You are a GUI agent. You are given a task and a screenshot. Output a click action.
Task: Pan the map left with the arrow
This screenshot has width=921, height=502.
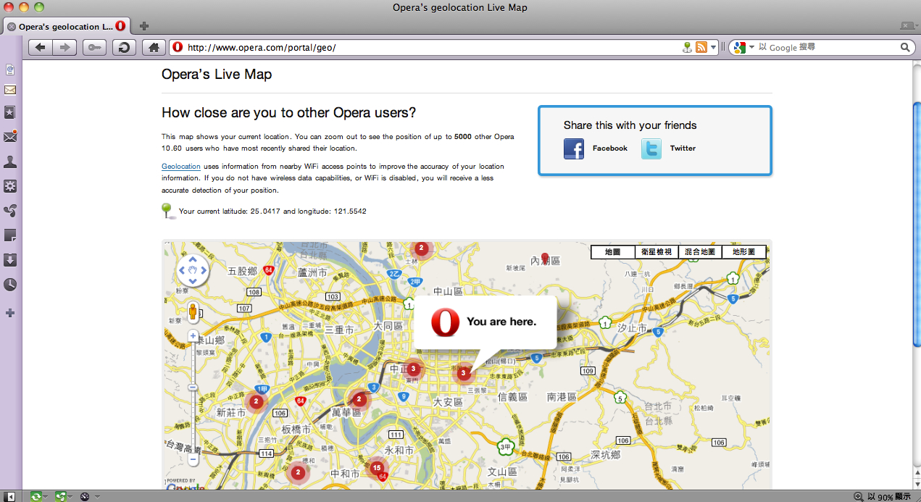183,271
